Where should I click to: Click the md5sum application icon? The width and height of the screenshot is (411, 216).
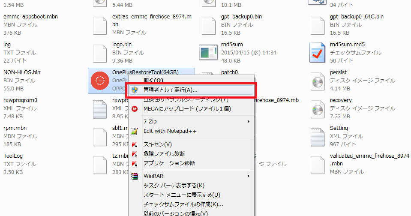click(x=208, y=52)
